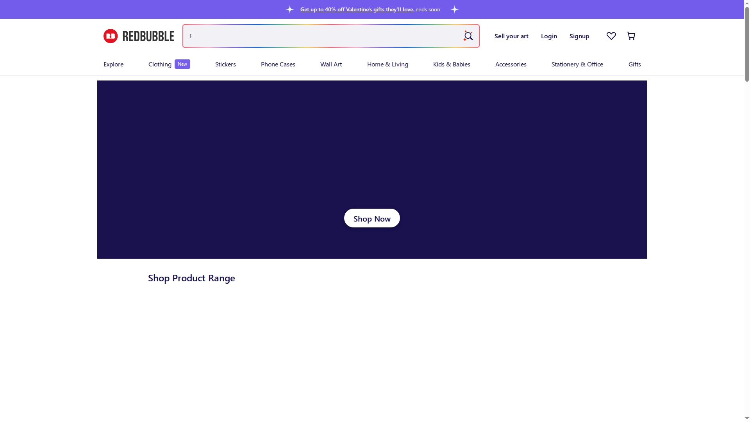Open the Kids & Babies category
The width and height of the screenshot is (750, 422).
[452, 64]
